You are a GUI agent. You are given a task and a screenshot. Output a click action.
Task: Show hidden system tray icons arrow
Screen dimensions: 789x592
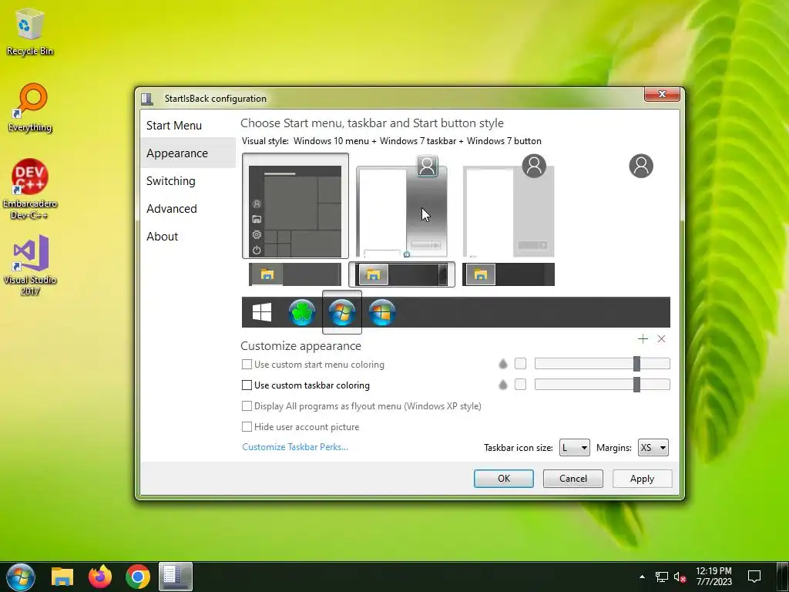pyautogui.click(x=642, y=577)
